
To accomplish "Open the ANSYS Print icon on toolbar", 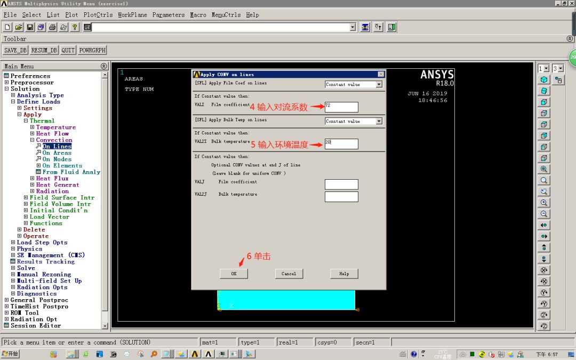I will point(52,27).
